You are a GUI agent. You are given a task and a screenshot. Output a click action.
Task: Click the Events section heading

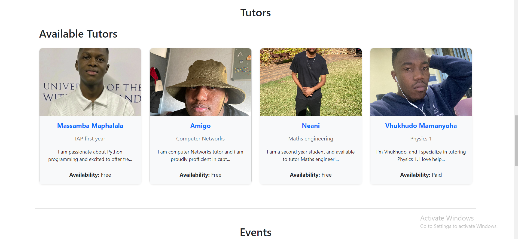[256, 232]
